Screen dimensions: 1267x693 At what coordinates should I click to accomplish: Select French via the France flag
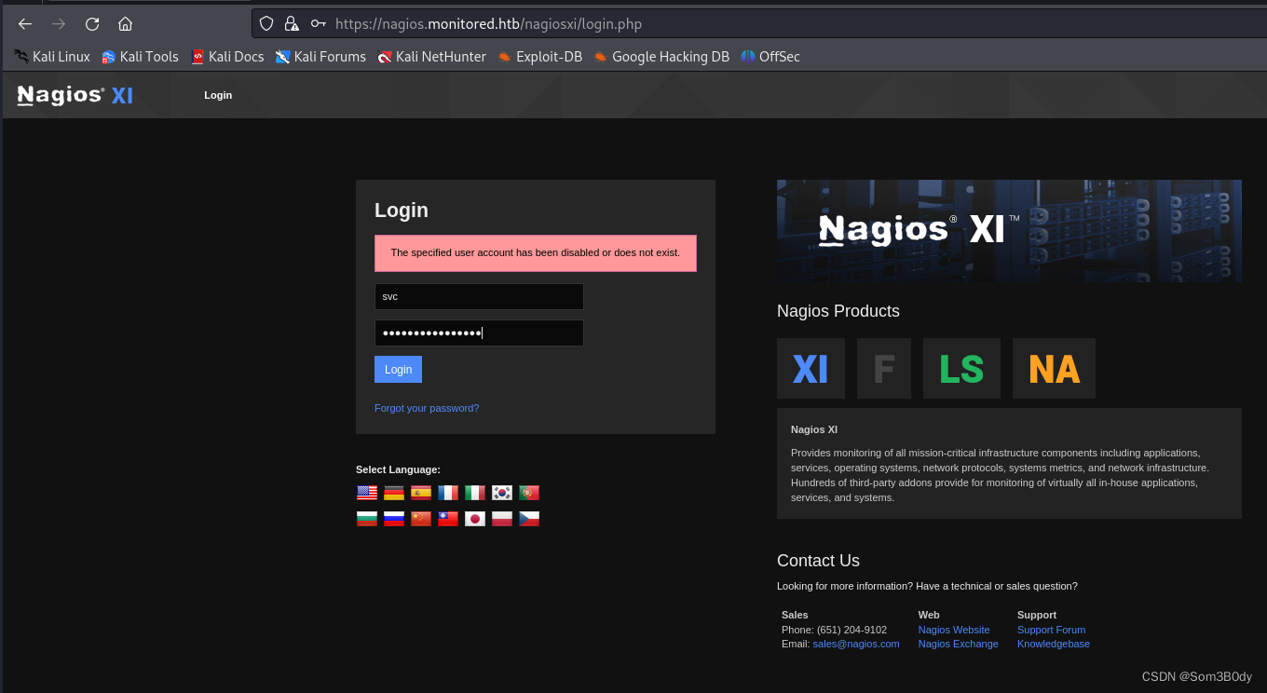point(448,493)
